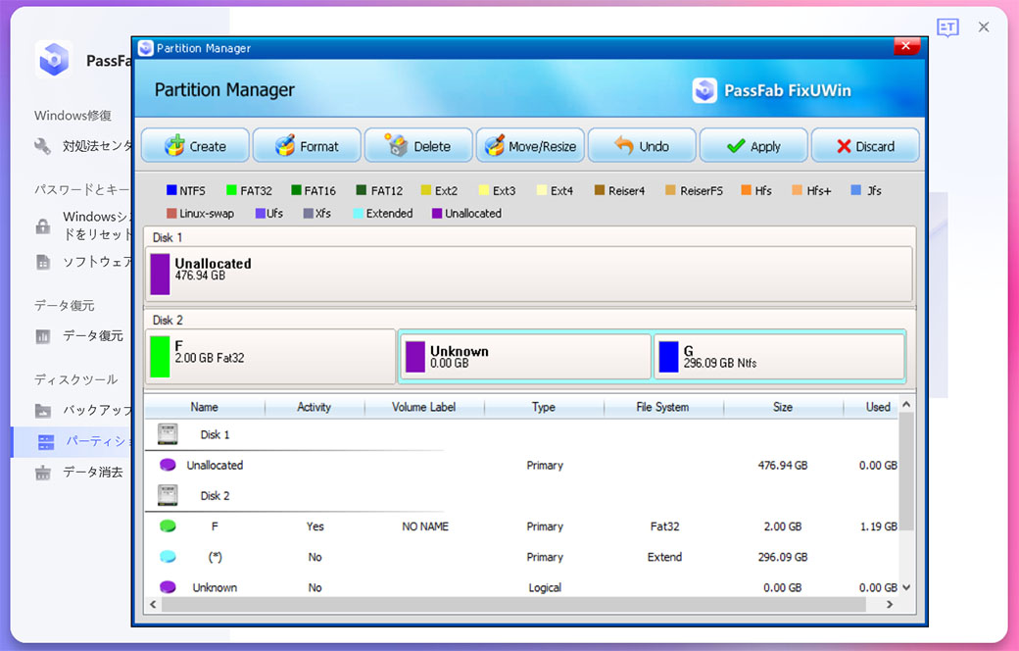Viewport: 1019px width, 651px height.
Task: Sort the list by Name column header
Action: [x=204, y=407]
